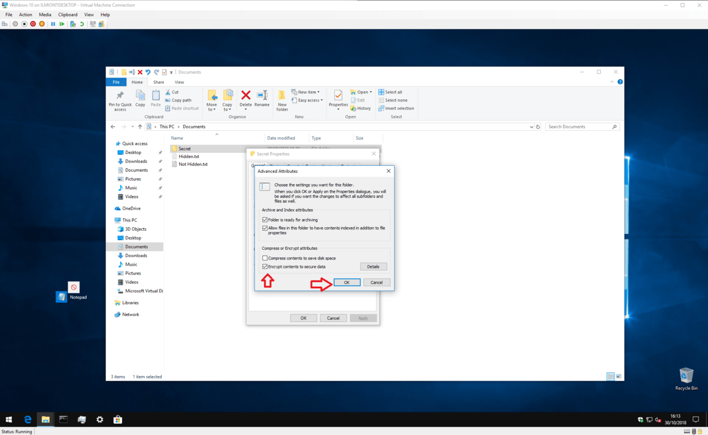Open recent locations dropdown beside forward arrow

click(x=132, y=127)
